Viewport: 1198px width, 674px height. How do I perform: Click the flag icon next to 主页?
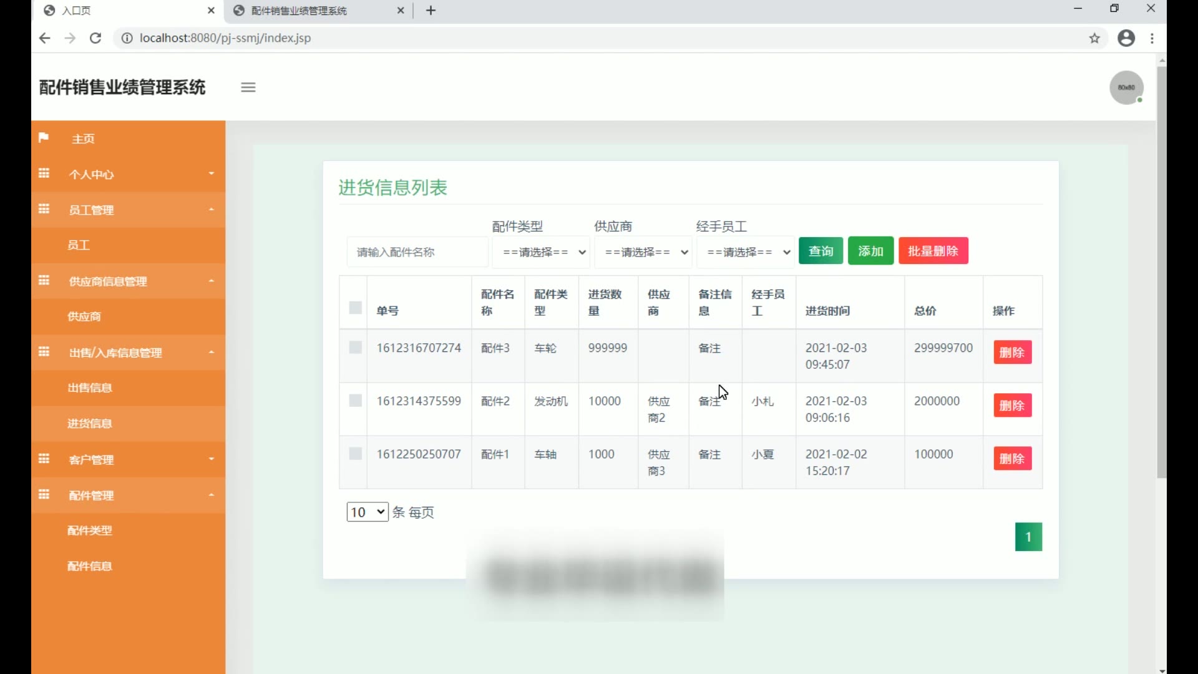tap(44, 138)
